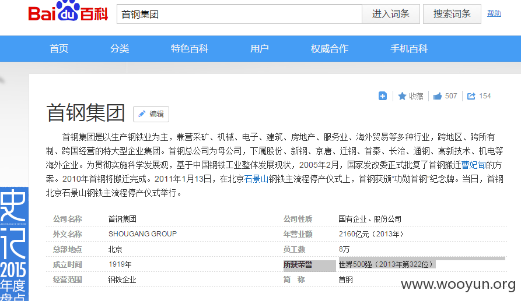Click the Baidu Baike logo

(x=68, y=12)
